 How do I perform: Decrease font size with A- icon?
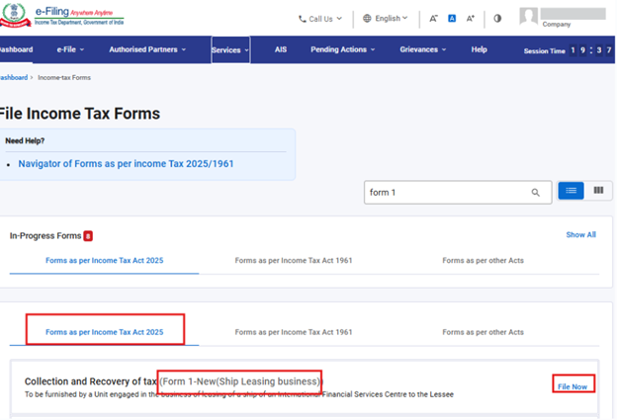[x=433, y=18]
